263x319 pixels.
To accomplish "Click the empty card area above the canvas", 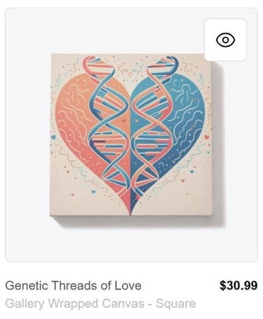I will click(105, 30).
